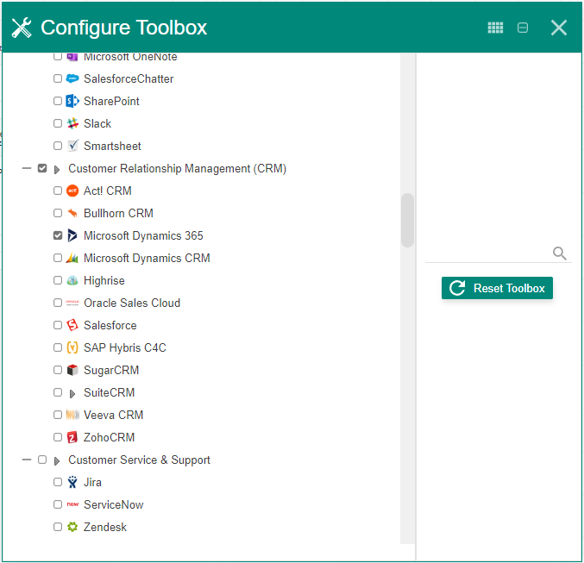Click the ZohoCRM logo icon

click(x=72, y=437)
